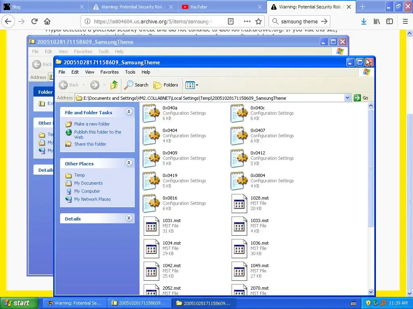Select the 0x0816 configuration file icon

151,204
